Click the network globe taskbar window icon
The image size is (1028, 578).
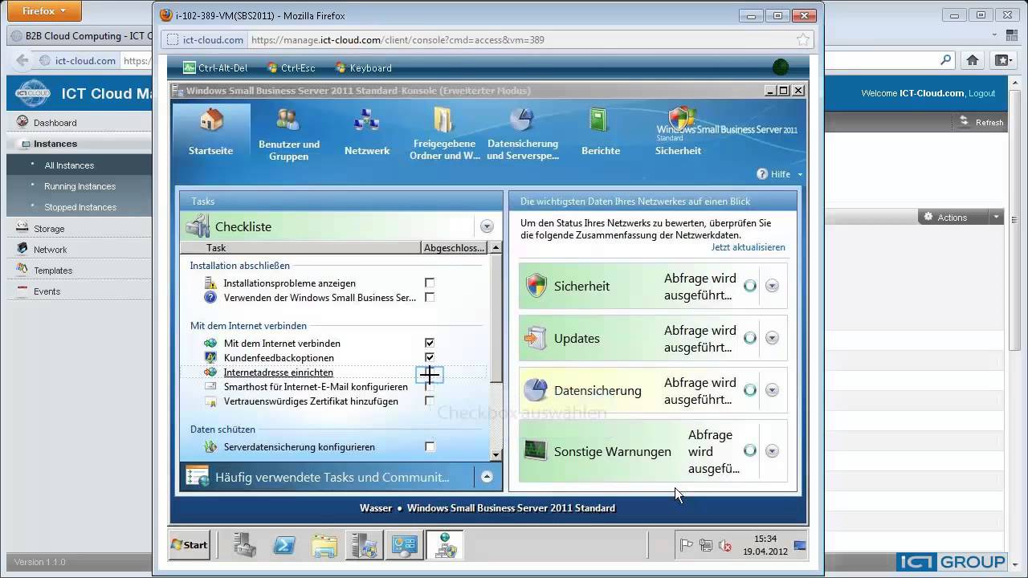(444, 545)
